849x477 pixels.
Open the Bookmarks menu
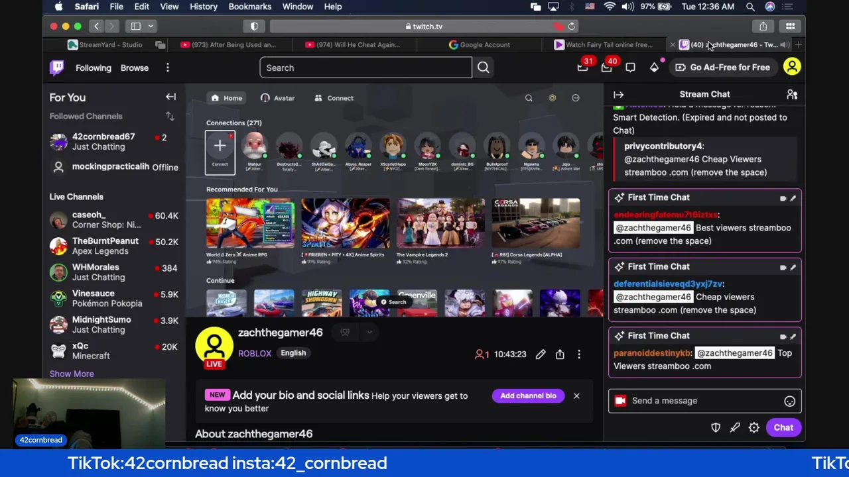(250, 7)
